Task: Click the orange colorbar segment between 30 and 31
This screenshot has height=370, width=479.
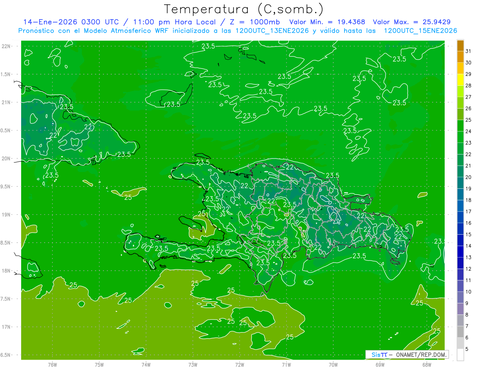Action: point(460,57)
